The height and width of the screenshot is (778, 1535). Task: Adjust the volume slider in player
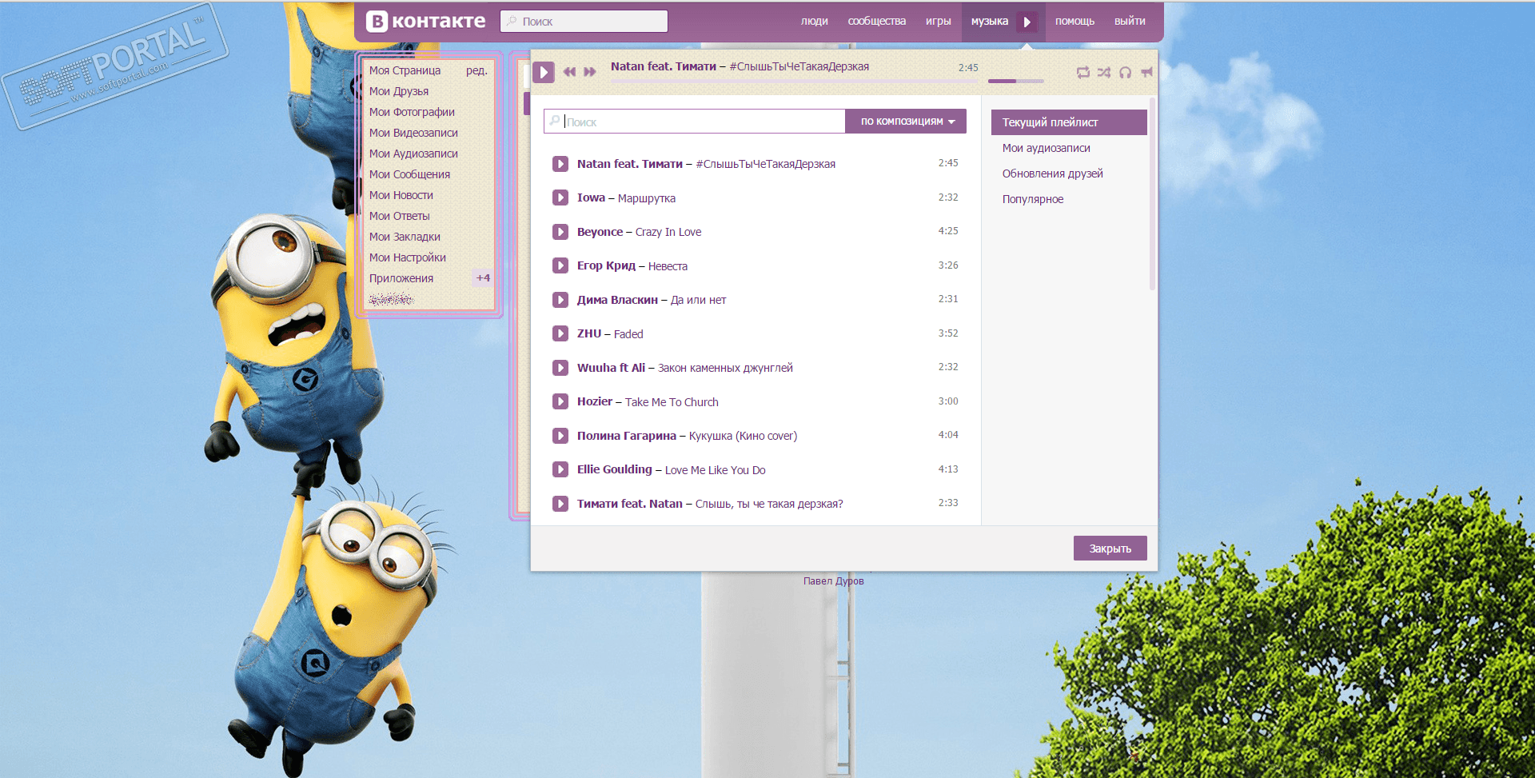1016,81
